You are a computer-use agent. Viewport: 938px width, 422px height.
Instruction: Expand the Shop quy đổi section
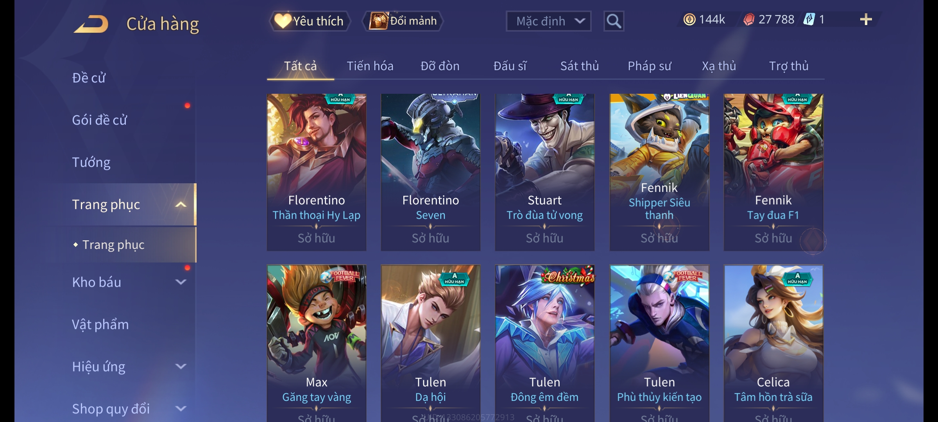[181, 409]
